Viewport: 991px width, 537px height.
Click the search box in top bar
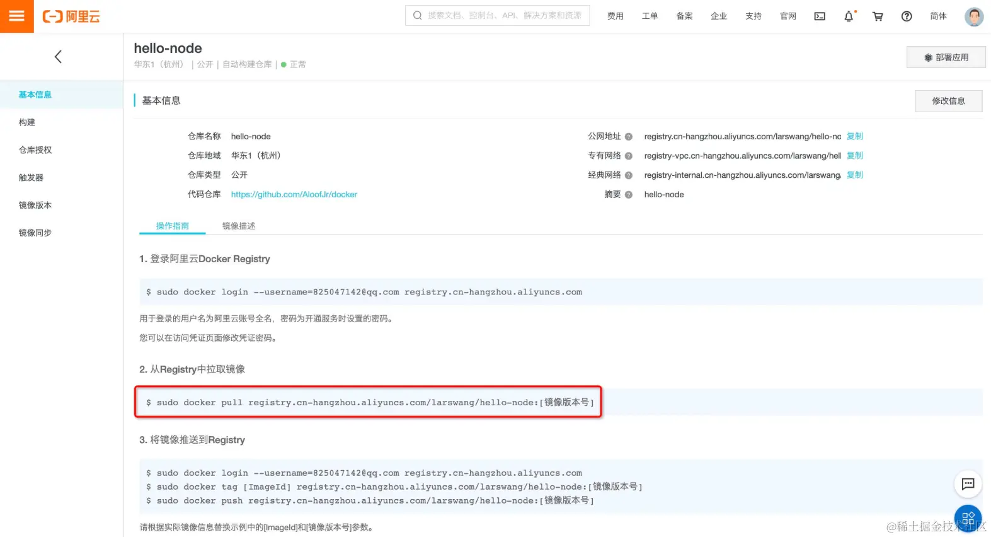tap(497, 16)
